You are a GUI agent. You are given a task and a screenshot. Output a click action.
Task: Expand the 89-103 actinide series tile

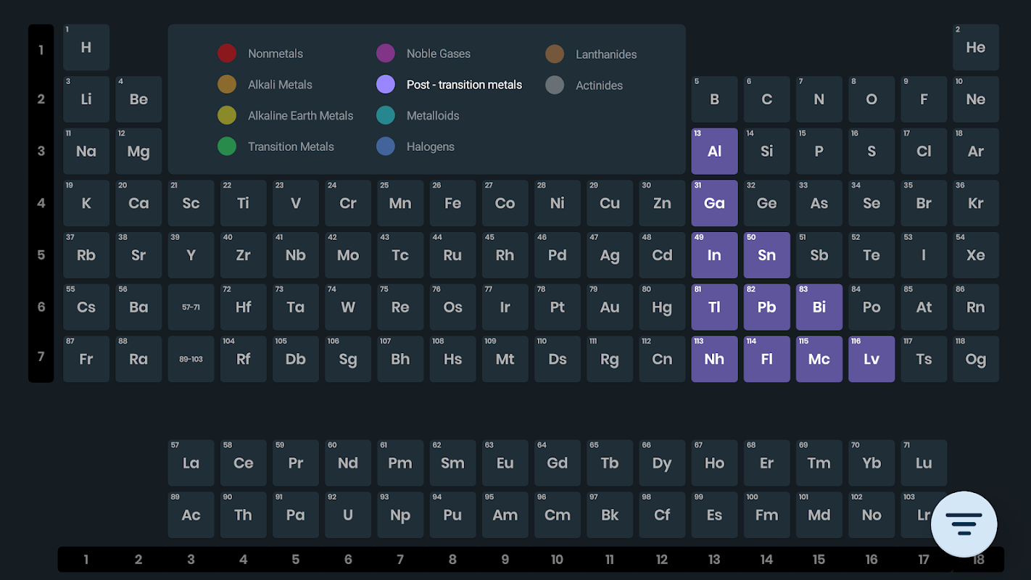191,359
